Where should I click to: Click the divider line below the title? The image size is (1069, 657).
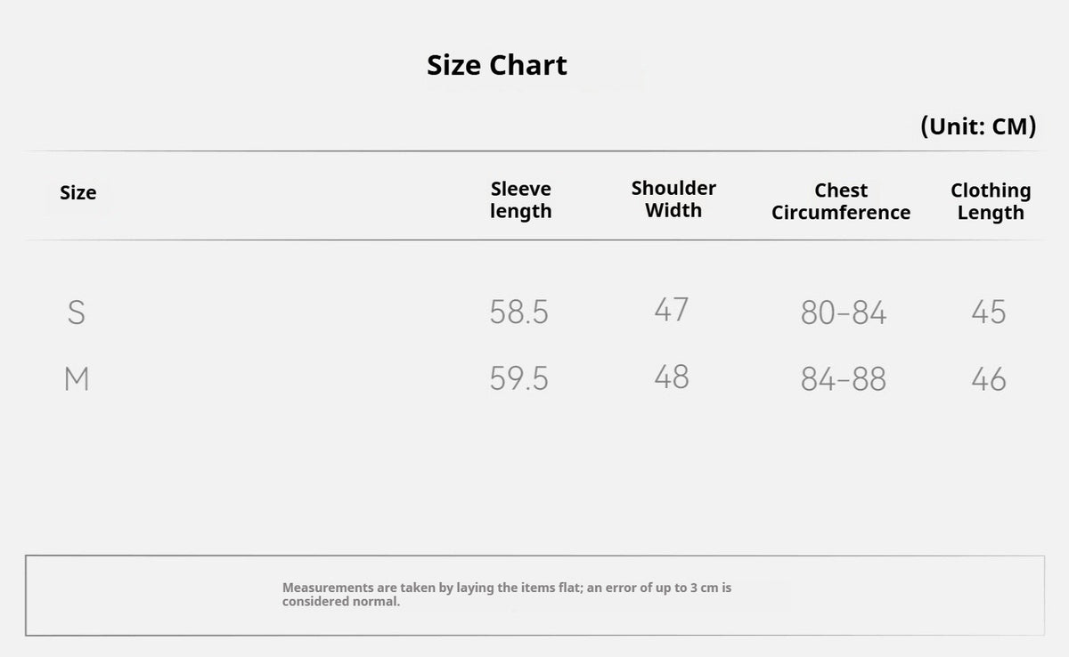coord(534,151)
